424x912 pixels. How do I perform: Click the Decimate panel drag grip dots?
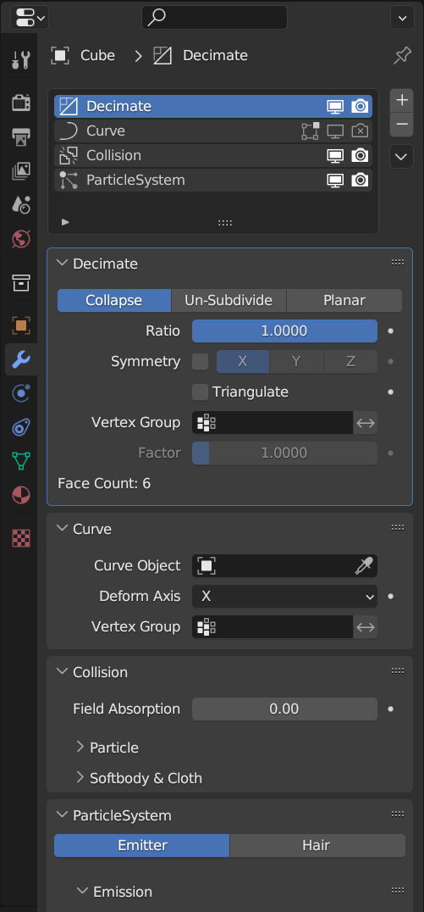[x=398, y=263]
